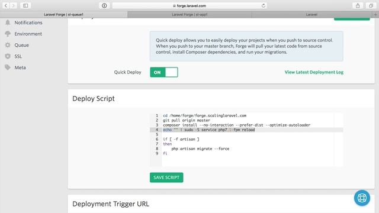
Task: Click the 'fi' line in script
Action: [x=165, y=153]
